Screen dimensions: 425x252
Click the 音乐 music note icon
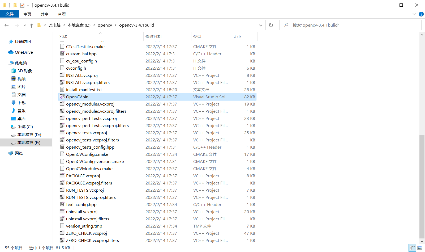click(x=14, y=111)
